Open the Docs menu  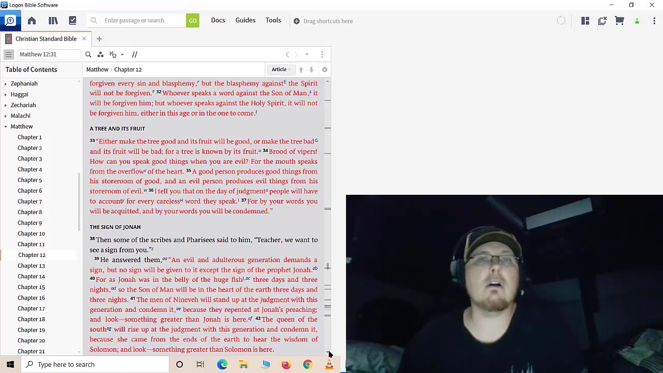[x=218, y=20]
